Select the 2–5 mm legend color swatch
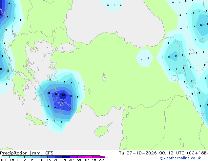This screenshot has width=208, height=161. point(28,157)
